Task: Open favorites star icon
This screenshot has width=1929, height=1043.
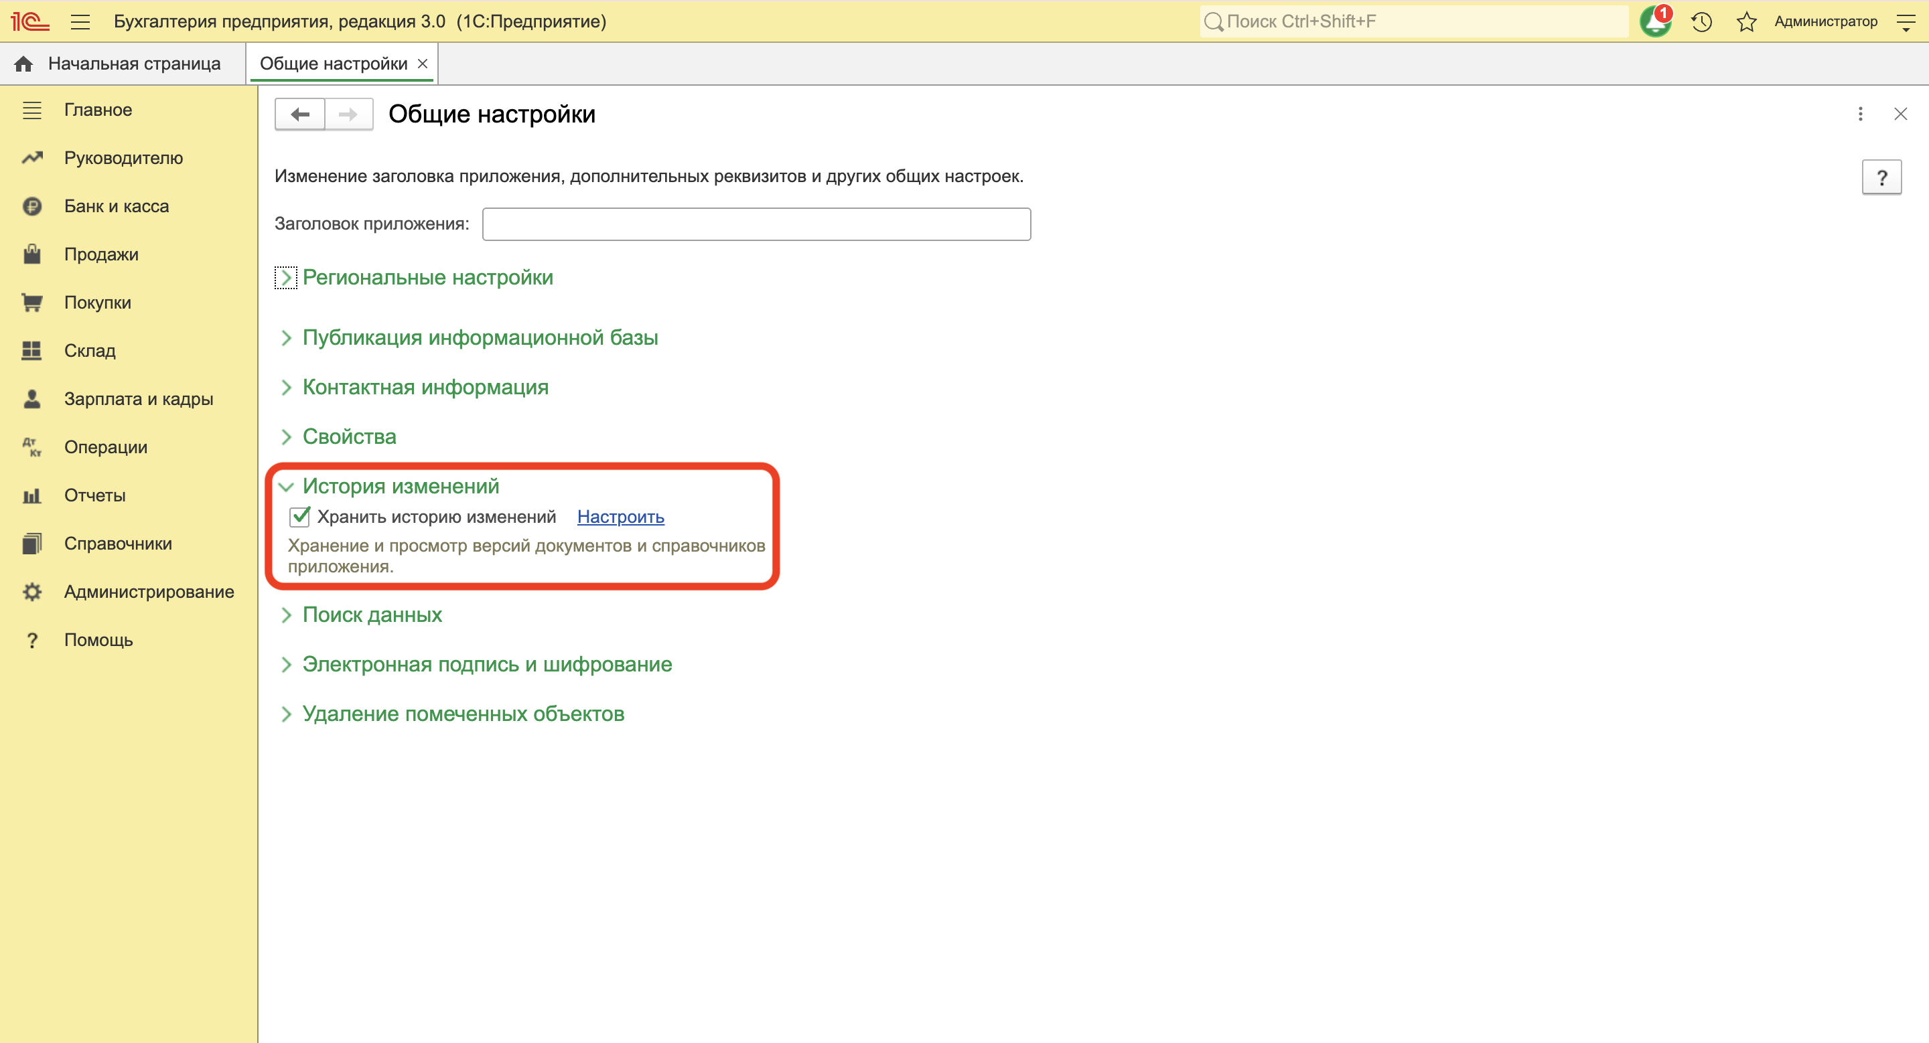Action: pos(1746,21)
